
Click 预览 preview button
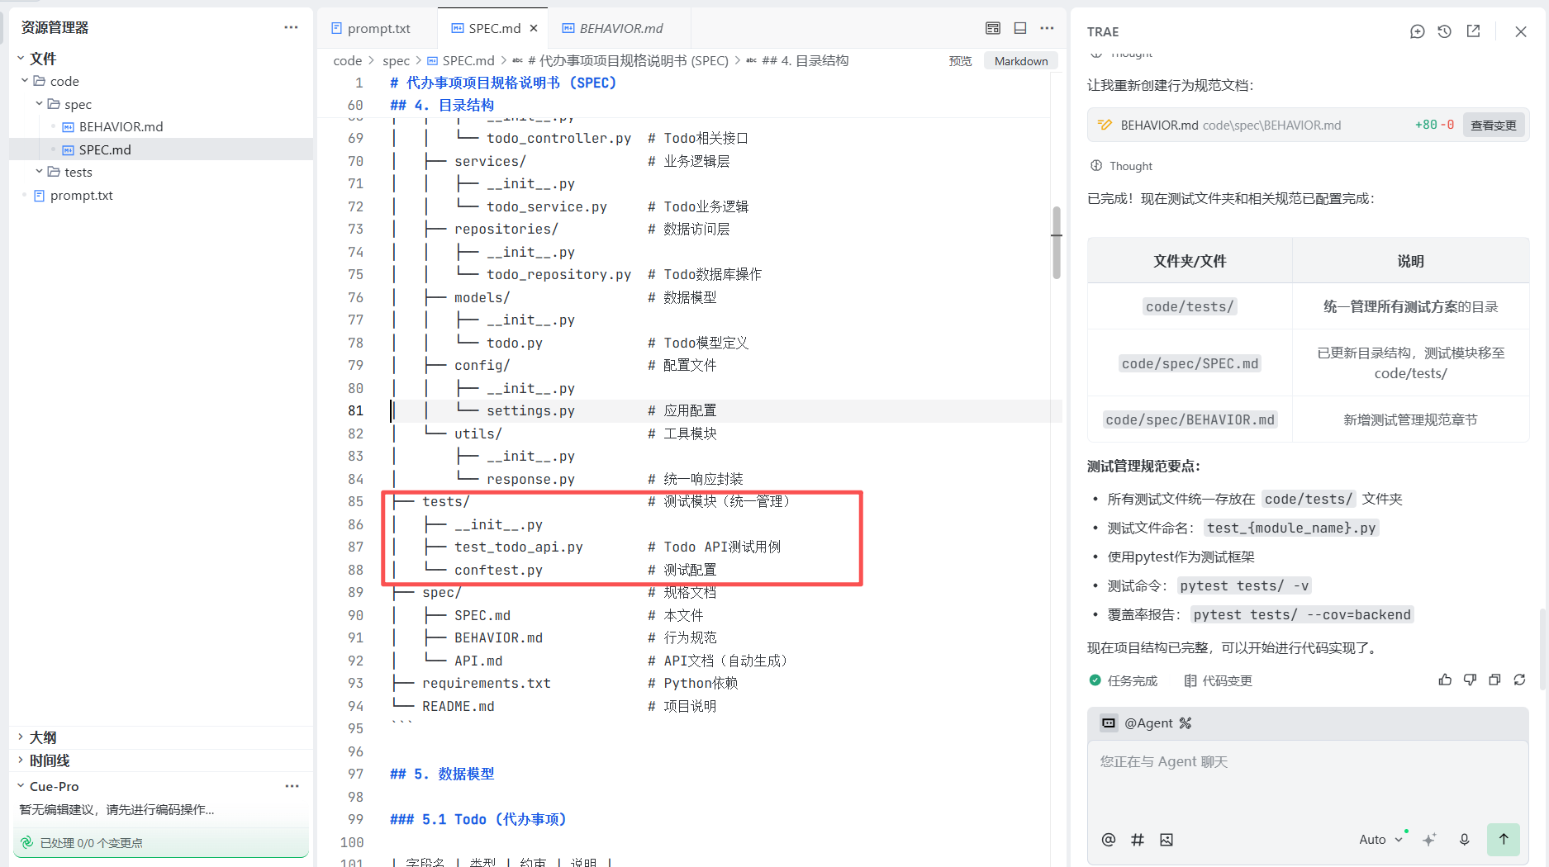tap(960, 61)
